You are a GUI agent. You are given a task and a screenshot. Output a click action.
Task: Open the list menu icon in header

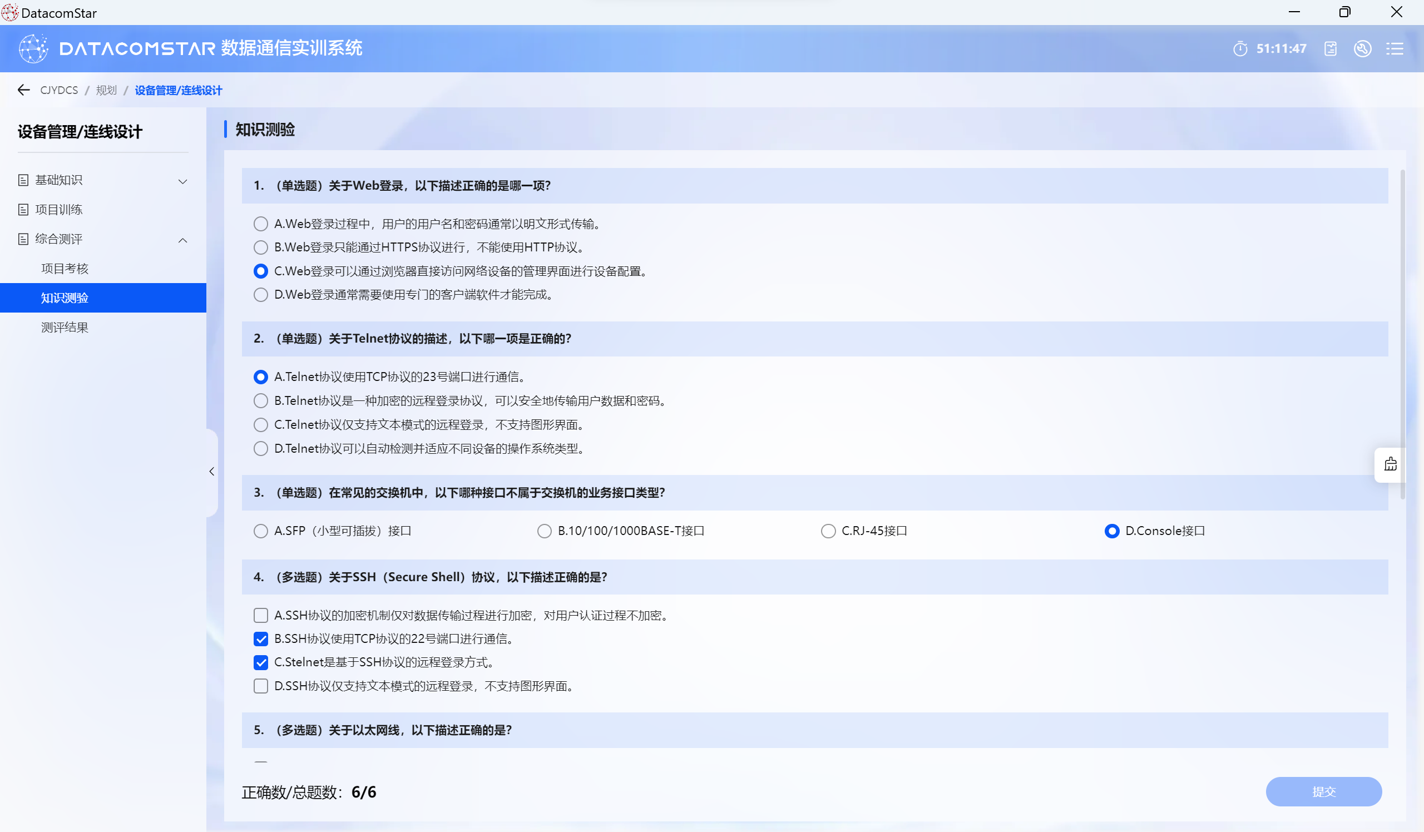coord(1395,48)
